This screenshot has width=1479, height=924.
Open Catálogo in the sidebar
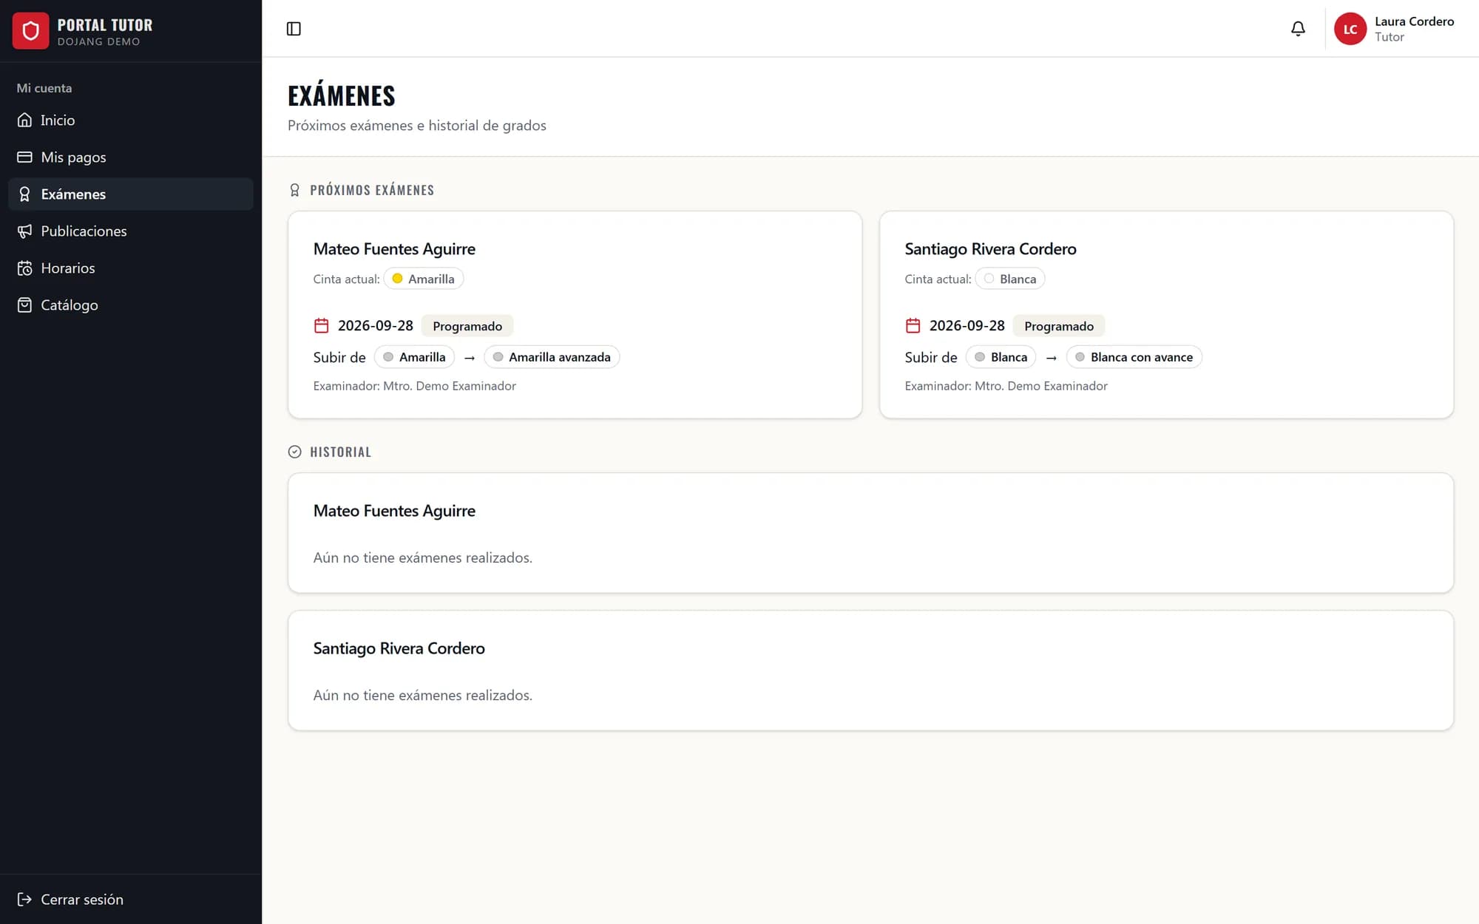coord(131,305)
